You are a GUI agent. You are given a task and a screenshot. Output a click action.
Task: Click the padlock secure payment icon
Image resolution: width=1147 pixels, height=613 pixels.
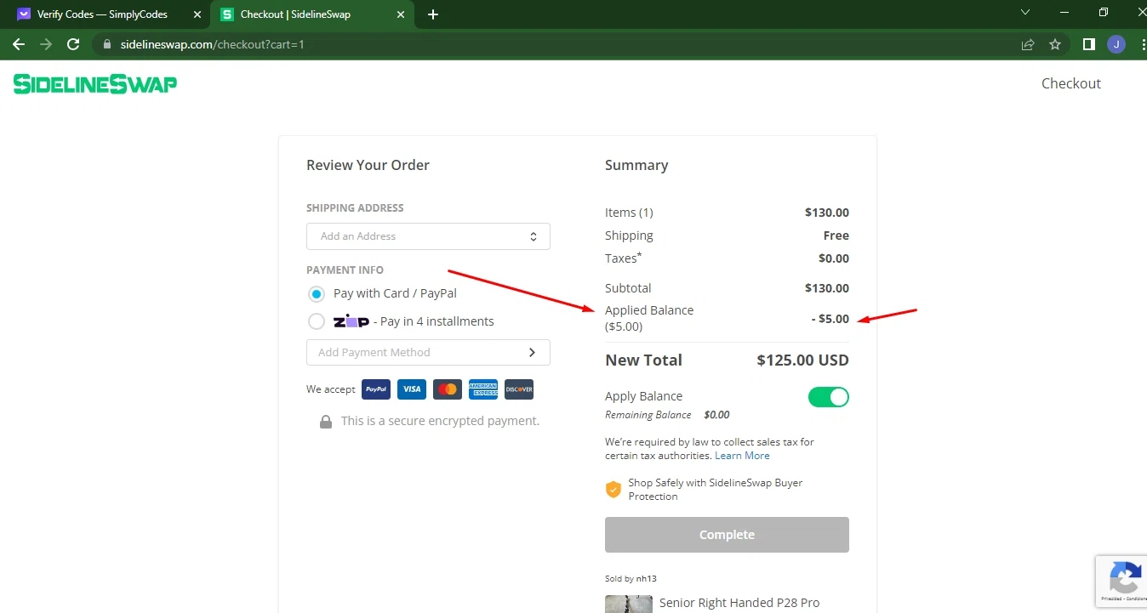[326, 422]
